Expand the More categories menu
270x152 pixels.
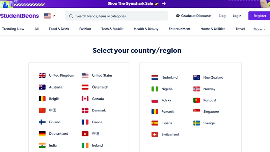(x=260, y=29)
